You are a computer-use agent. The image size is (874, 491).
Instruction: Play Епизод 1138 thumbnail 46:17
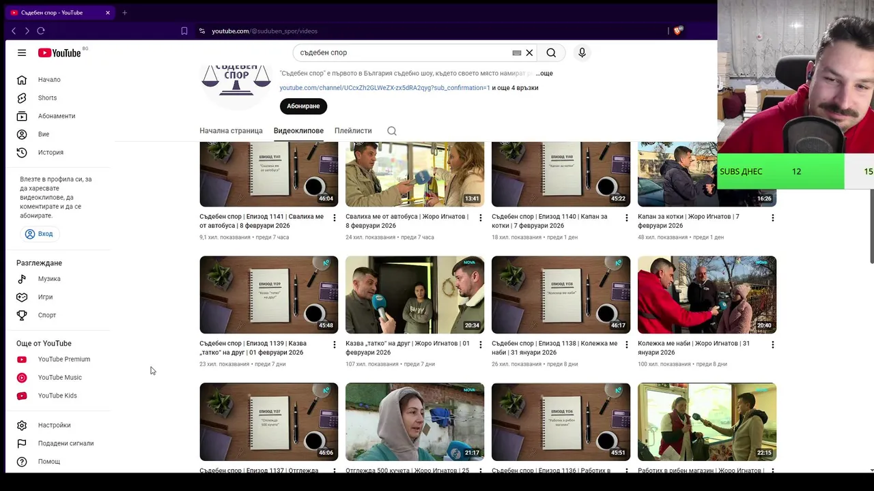pyautogui.click(x=561, y=295)
